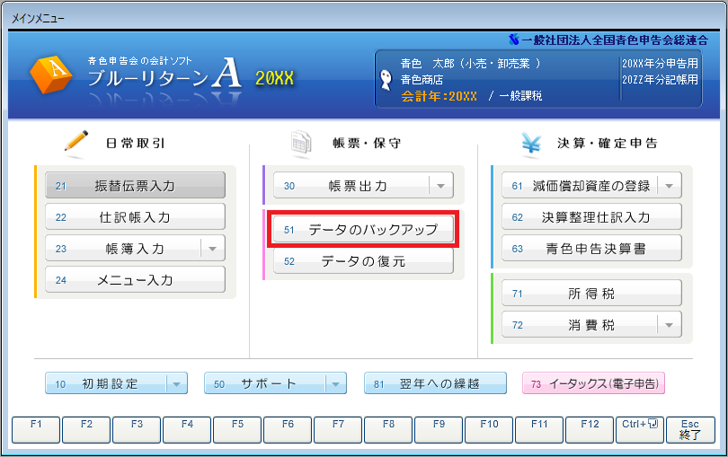The height and width of the screenshot is (457, 728).
Task: Open メニュー入力 (24)
Action: (x=135, y=280)
